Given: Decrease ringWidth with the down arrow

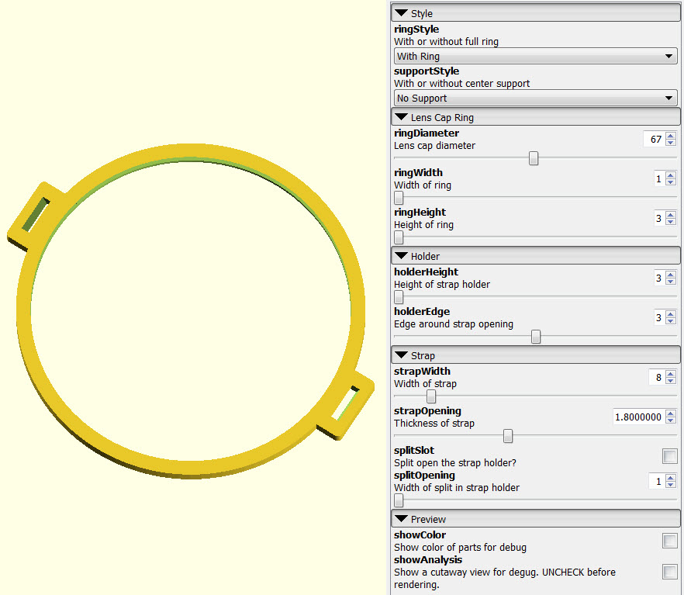Looking at the screenshot, I should tap(671, 182).
